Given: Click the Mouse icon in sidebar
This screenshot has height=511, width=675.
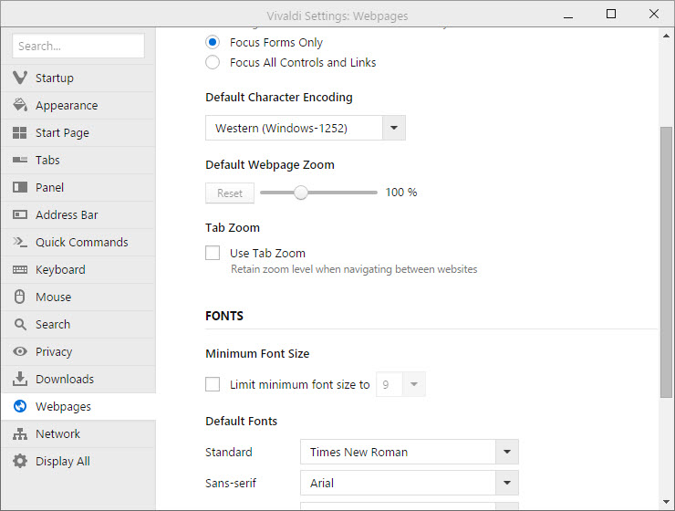Looking at the screenshot, I should [x=20, y=297].
